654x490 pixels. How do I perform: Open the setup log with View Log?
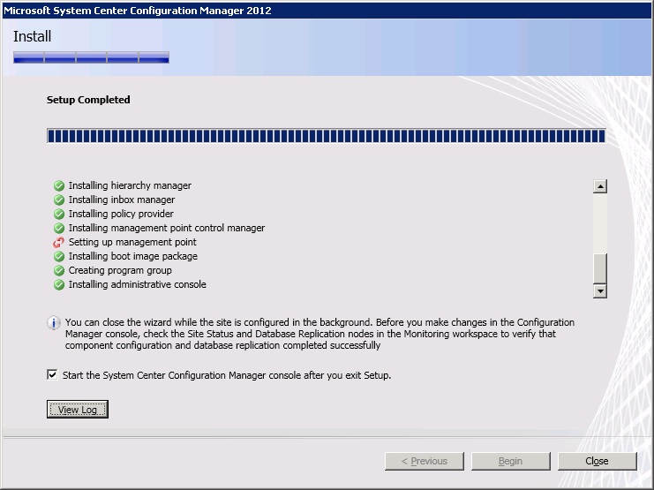78,409
